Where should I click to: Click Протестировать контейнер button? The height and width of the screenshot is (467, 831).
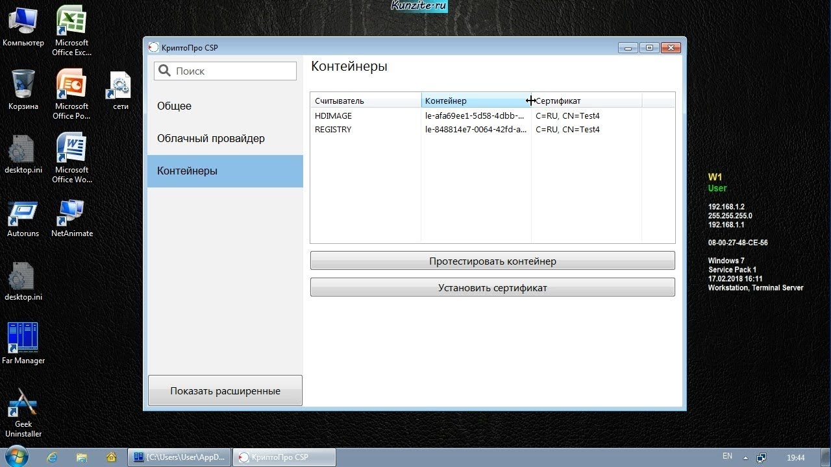[x=493, y=261]
